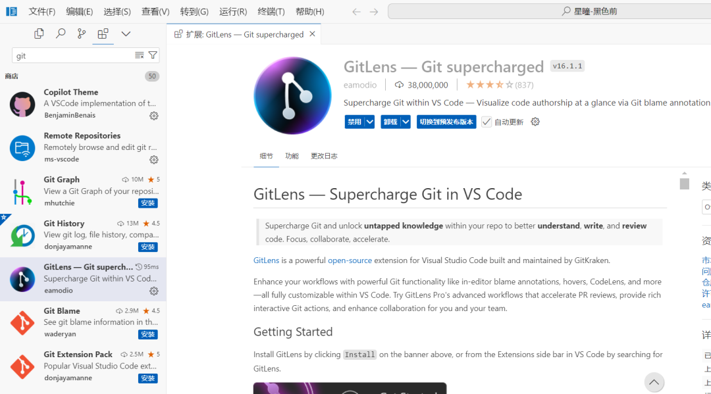Screen dimensions: 711x394
Task: Expand the 卸载 dropdown arrow
Action: click(x=406, y=122)
